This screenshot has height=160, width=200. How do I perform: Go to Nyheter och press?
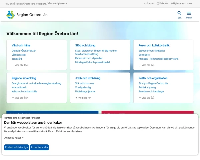182,3
